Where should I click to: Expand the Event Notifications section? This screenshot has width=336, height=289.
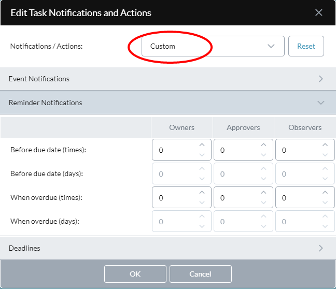(168, 79)
